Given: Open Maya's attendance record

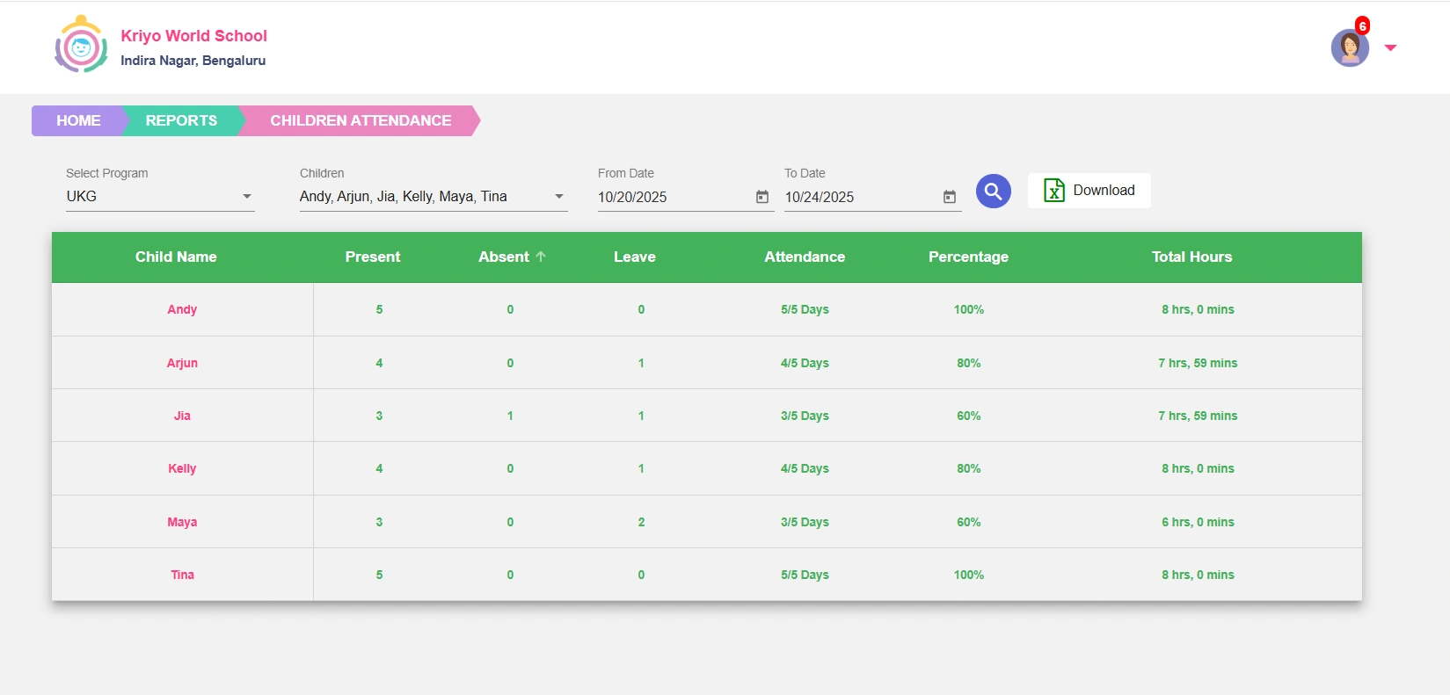Looking at the screenshot, I should 182,522.
